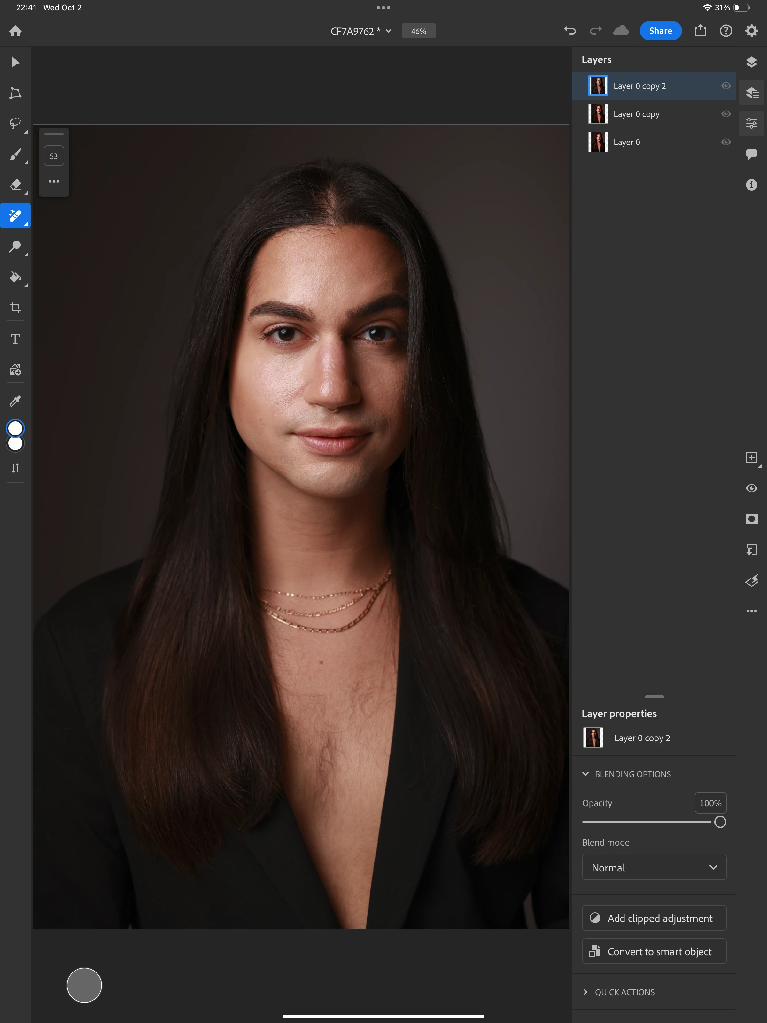Screen dimensions: 767x1023
Task: Hide Layer 0 with eye icon
Action: (x=726, y=143)
